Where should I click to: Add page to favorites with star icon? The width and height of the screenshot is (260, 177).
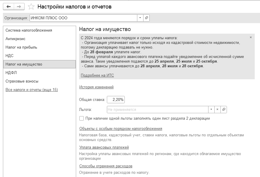click(x=31, y=6)
